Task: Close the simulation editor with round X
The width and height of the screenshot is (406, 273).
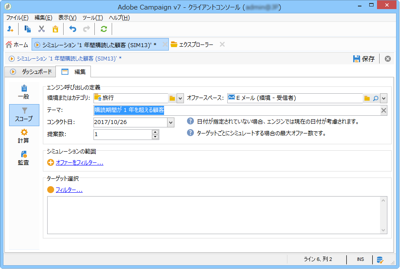Action: [x=388, y=59]
